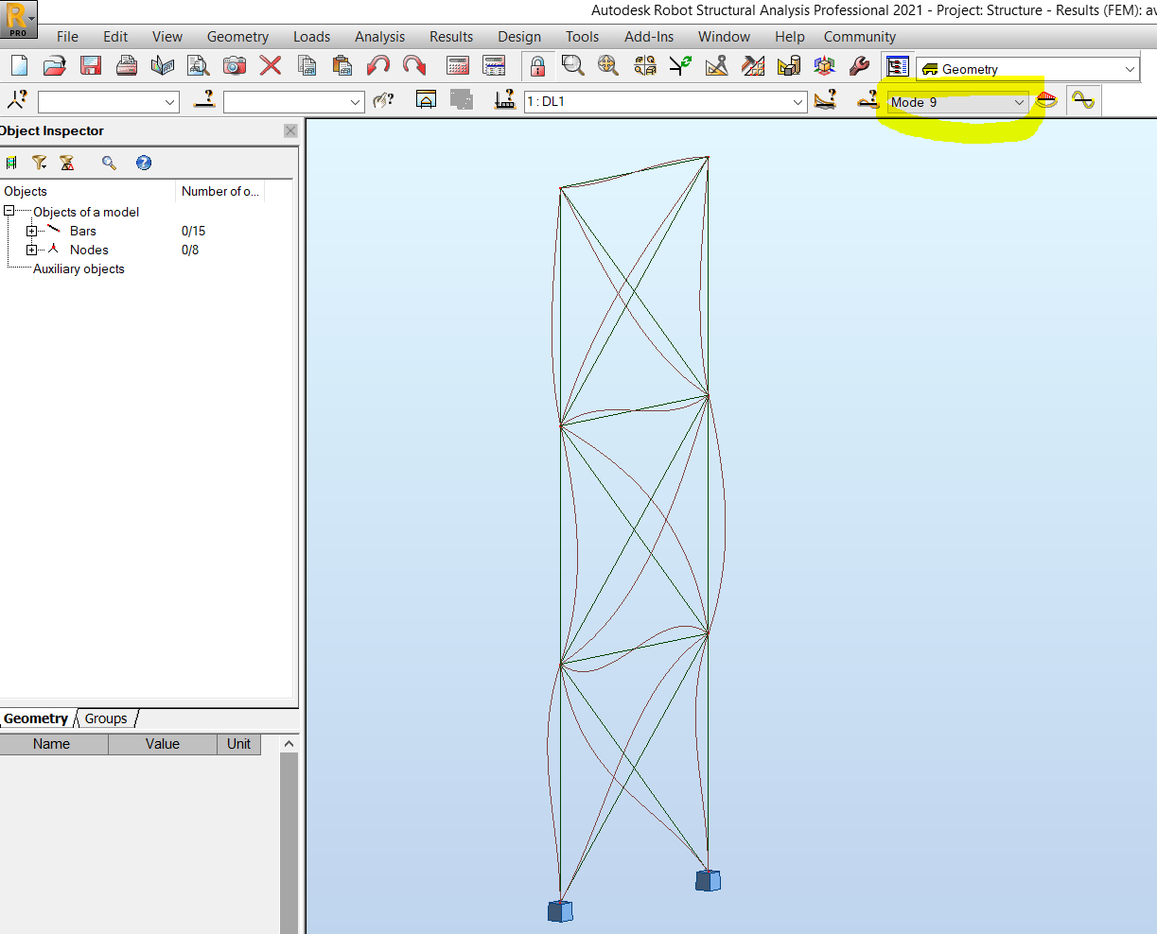
Task: Click the 3D view orientation cube icon
Action: (824, 65)
